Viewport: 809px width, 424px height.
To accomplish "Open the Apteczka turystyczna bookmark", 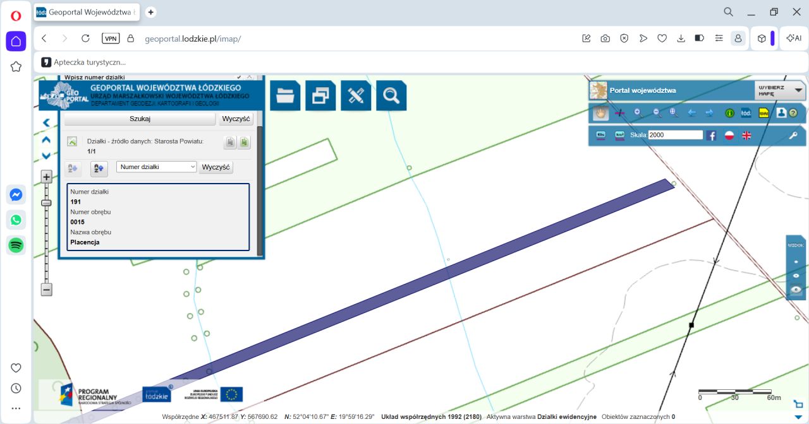I will [84, 62].
